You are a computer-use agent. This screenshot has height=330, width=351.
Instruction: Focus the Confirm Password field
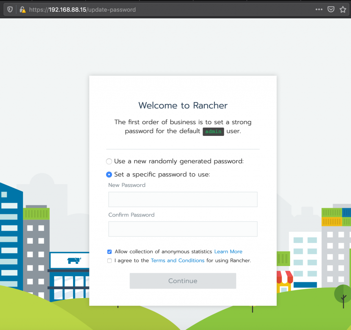click(x=183, y=229)
